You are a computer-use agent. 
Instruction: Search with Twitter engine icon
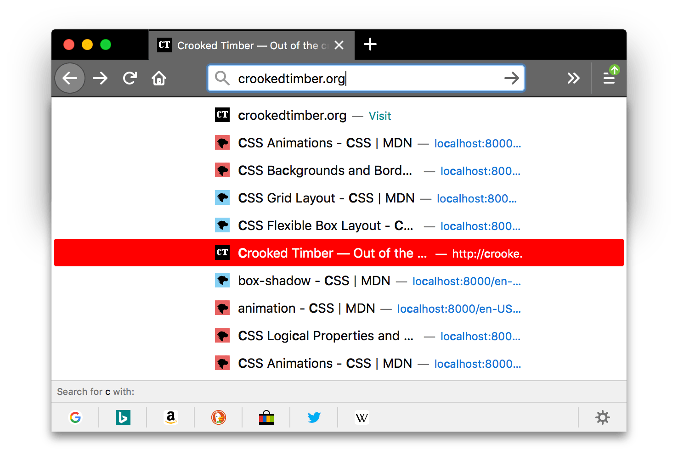(x=314, y=417)
